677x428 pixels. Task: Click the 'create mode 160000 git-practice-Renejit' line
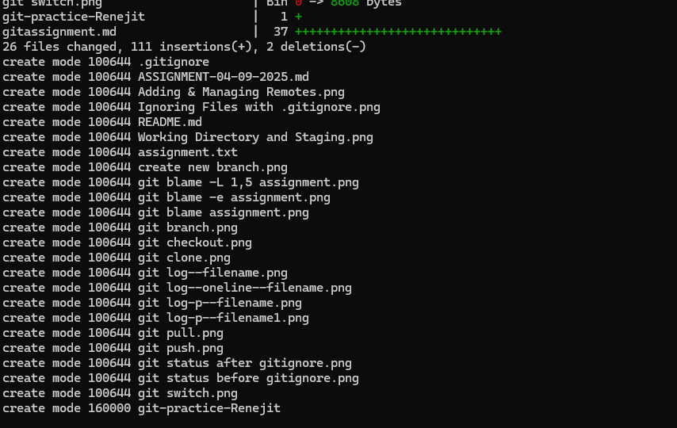click(141, 408)
